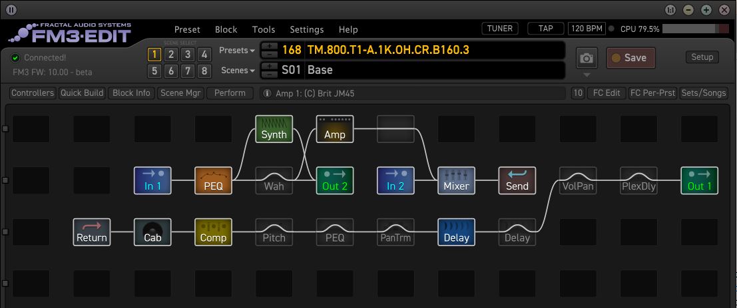The height and width of the screenshot is (308, 737).
Task: Expand the arrow below the camera icon
Action: coord(586,75)
